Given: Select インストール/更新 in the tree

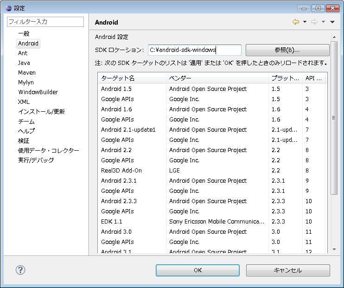Looking at the screenshot, I should point(41,111).
